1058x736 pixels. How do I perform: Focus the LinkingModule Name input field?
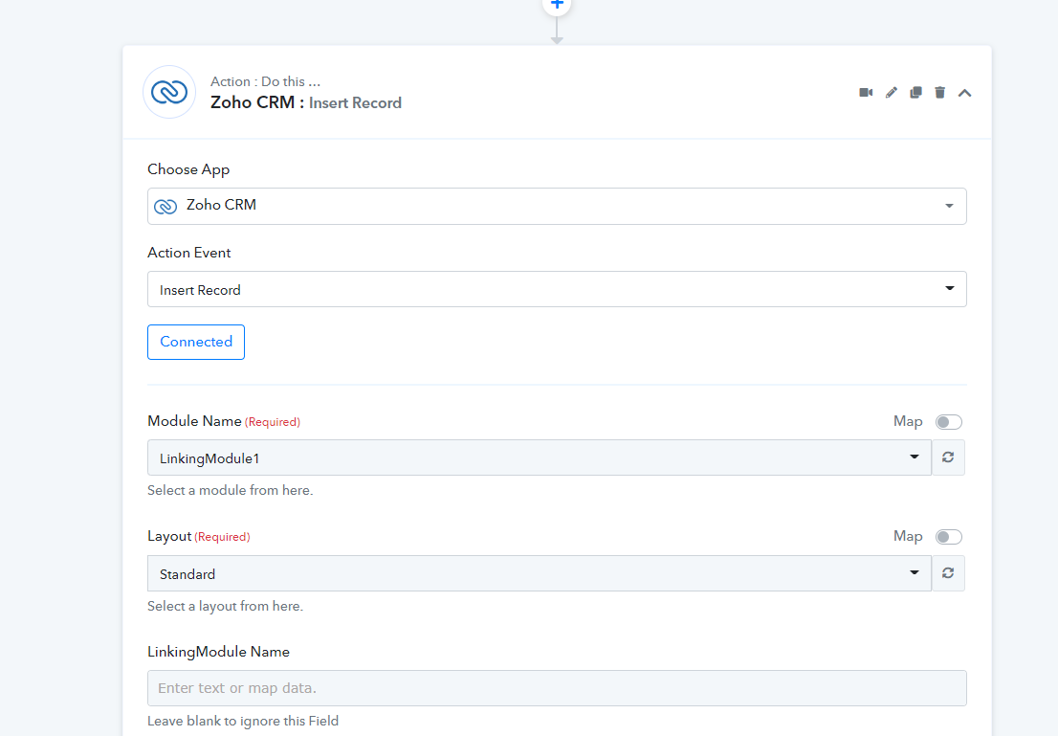coord(557,688)
